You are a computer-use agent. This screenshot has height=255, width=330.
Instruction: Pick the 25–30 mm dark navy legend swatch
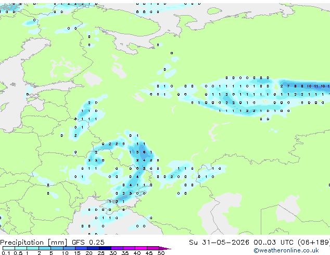pos(105,248)
